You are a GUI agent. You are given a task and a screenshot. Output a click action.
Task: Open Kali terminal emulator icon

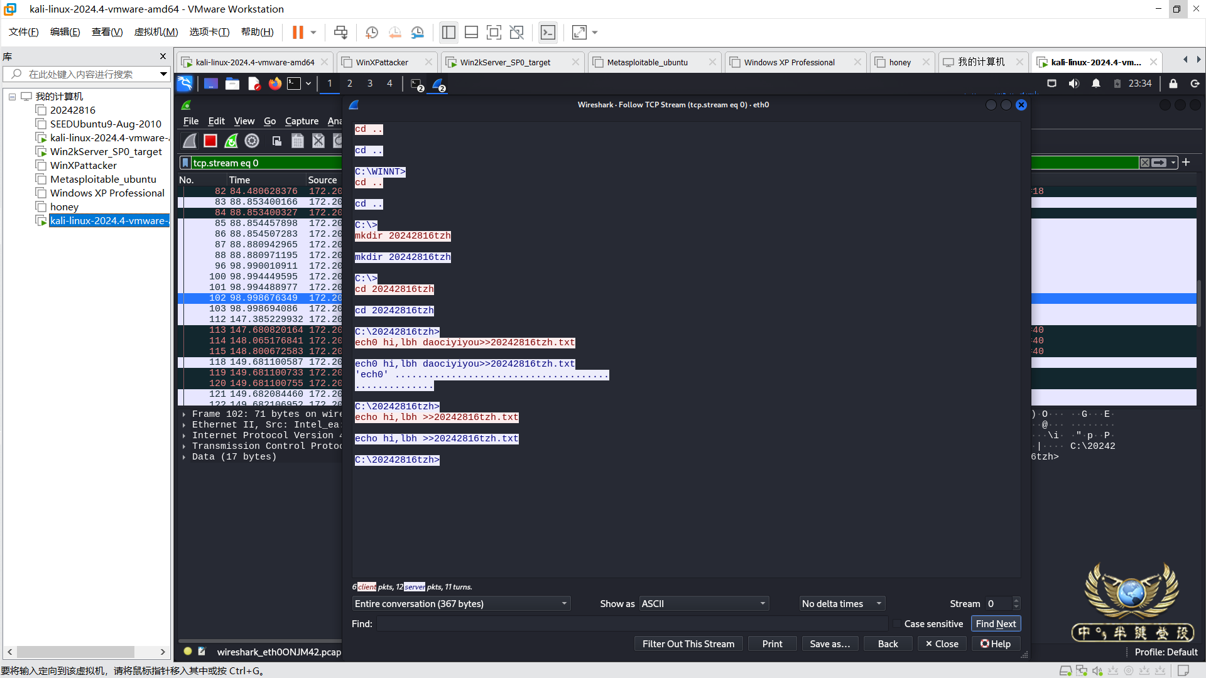click(294, 83)
